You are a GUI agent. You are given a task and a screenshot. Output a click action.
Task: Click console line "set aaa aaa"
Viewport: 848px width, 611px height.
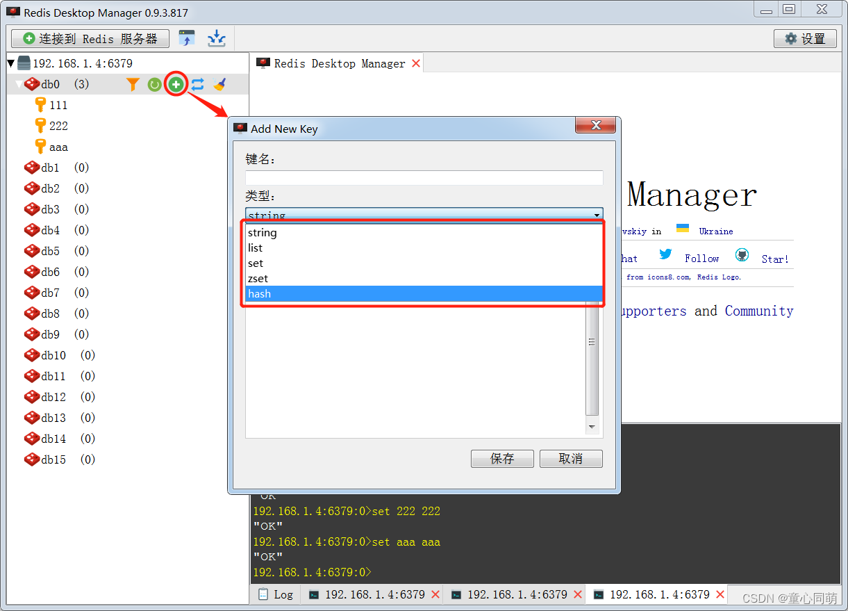coord(406,541)
